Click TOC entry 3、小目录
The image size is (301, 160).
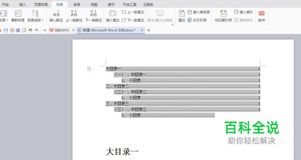[x=168, y=115]
